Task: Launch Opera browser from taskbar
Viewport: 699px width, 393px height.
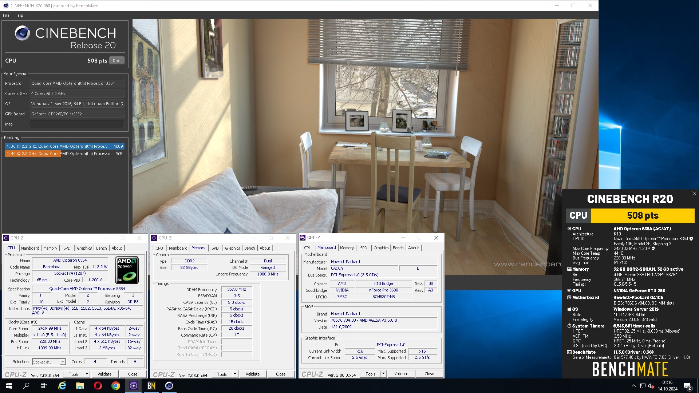Action: 98,386
